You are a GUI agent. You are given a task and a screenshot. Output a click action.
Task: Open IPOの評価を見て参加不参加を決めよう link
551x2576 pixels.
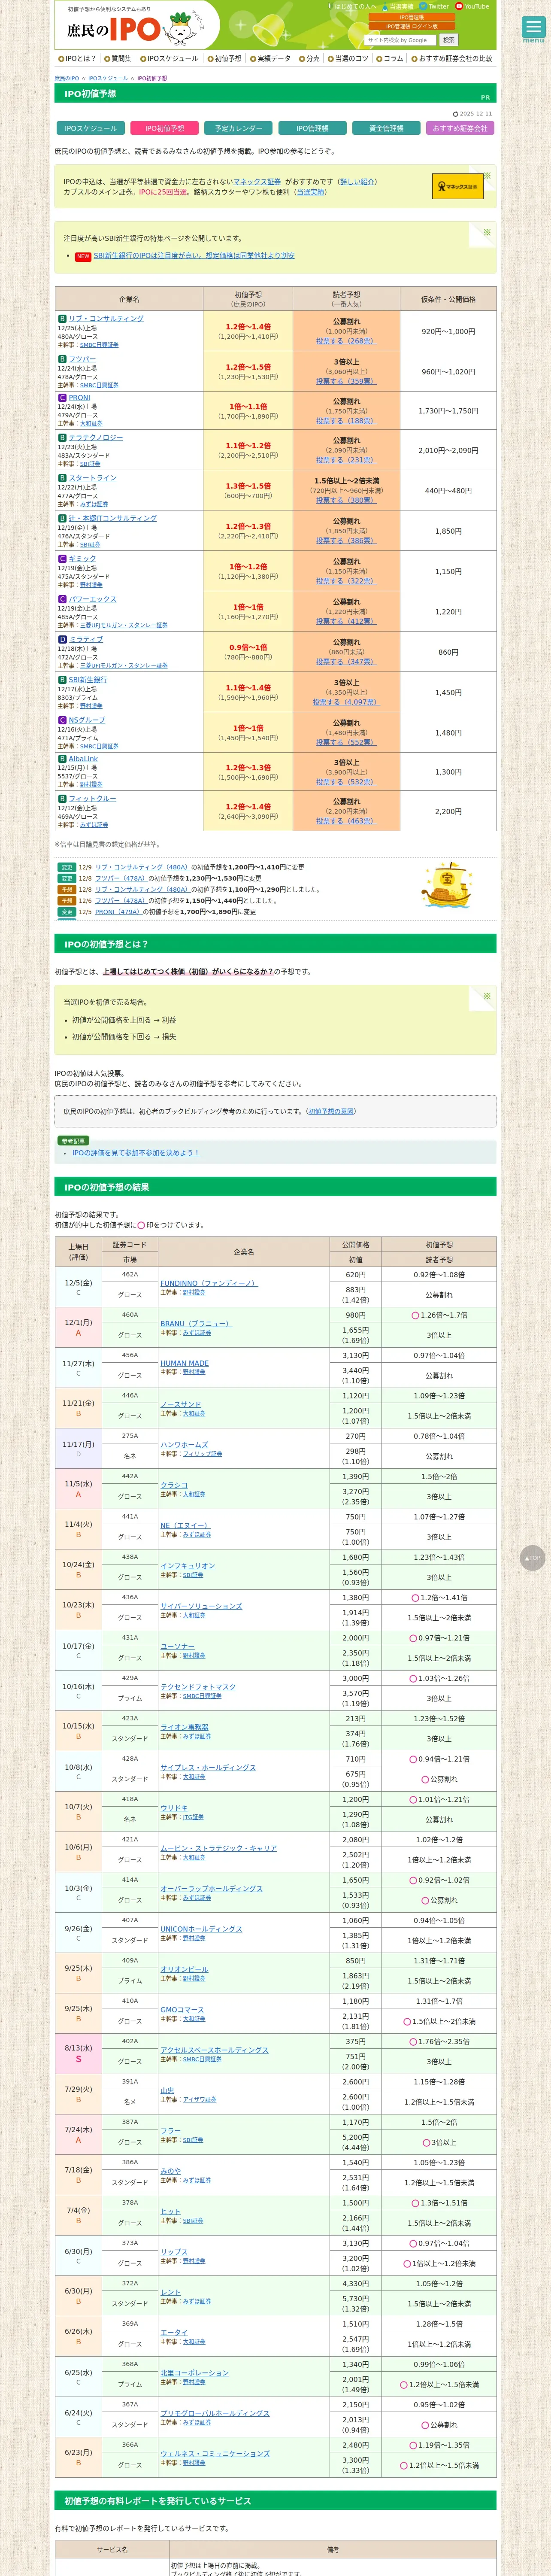pyautogui.click(x=136, y=1153)
